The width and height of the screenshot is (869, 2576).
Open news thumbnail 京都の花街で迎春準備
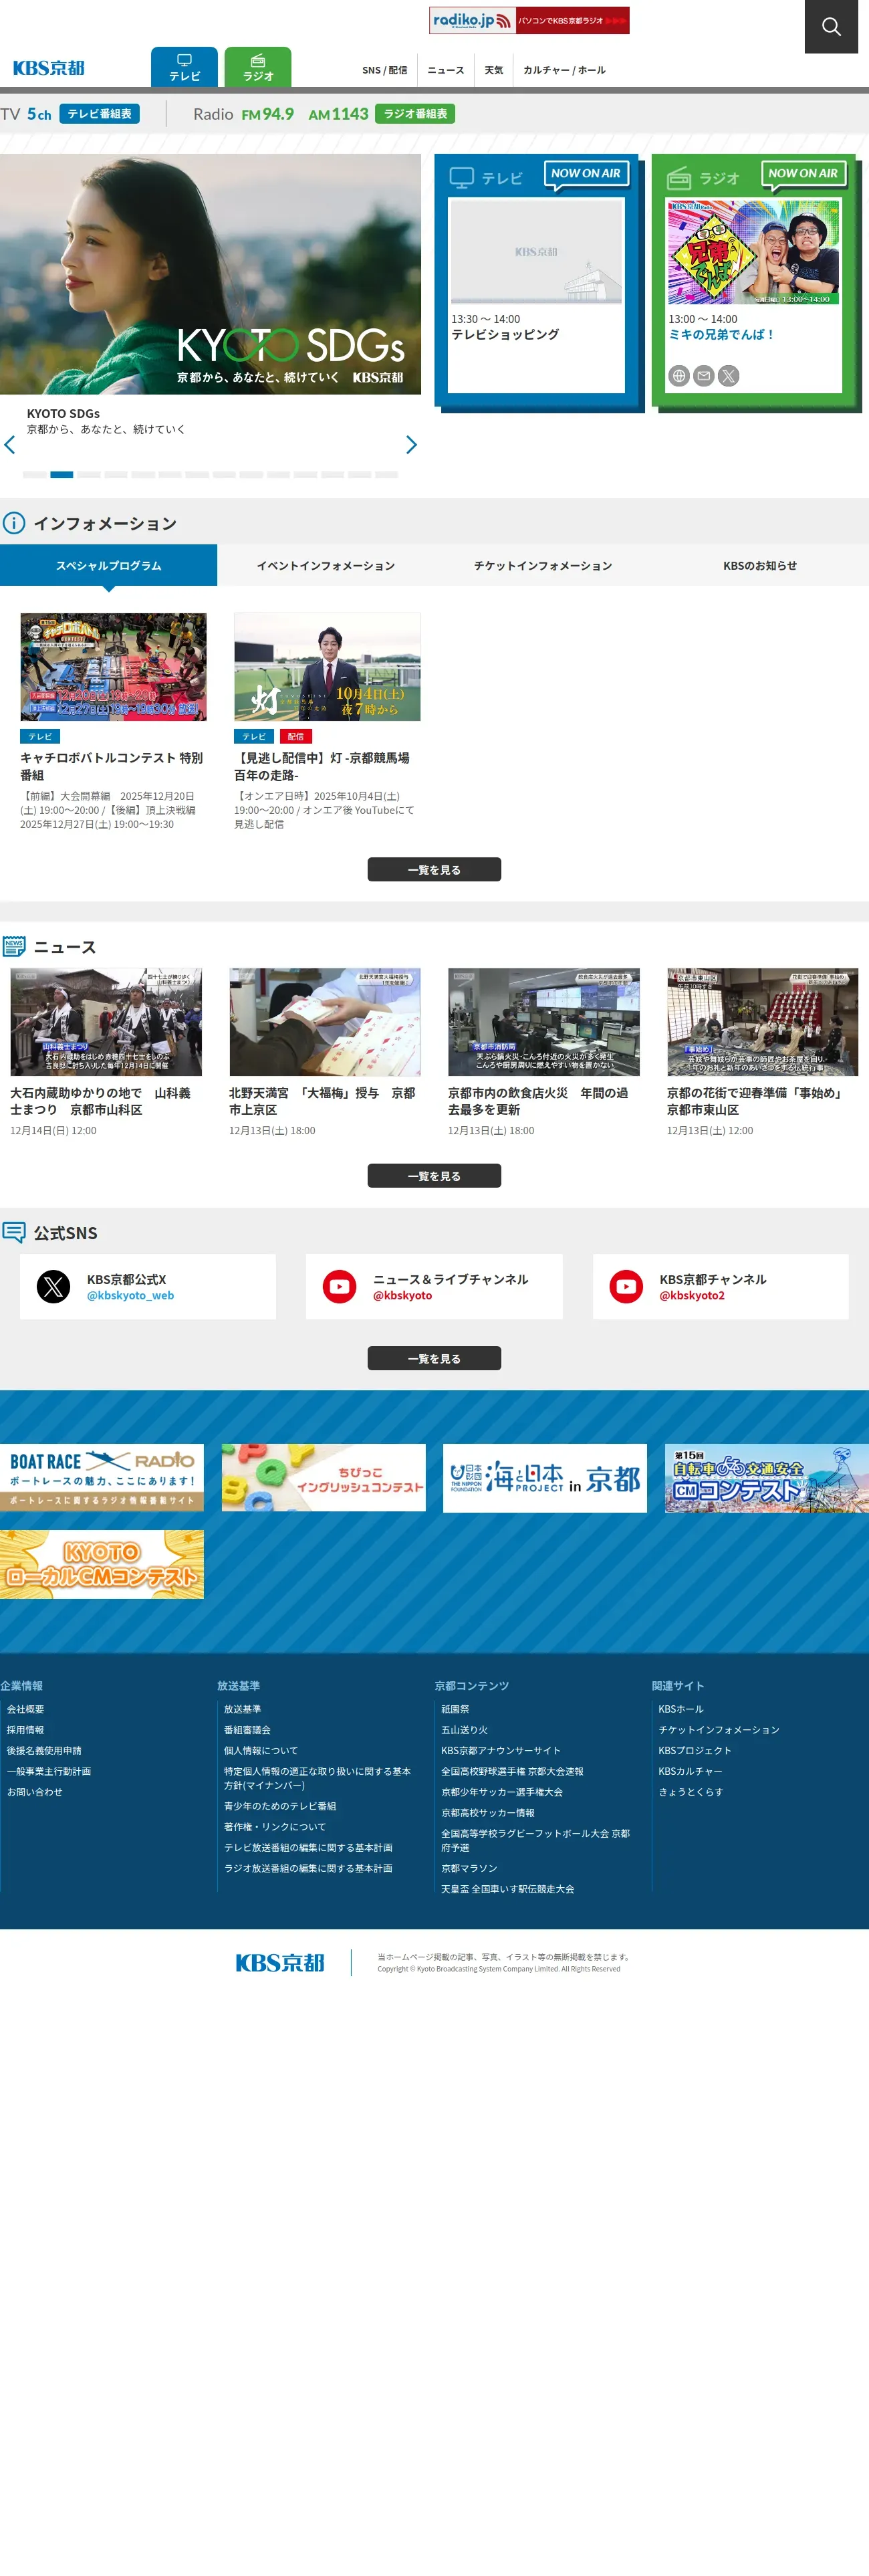[x=763, y=1021]
